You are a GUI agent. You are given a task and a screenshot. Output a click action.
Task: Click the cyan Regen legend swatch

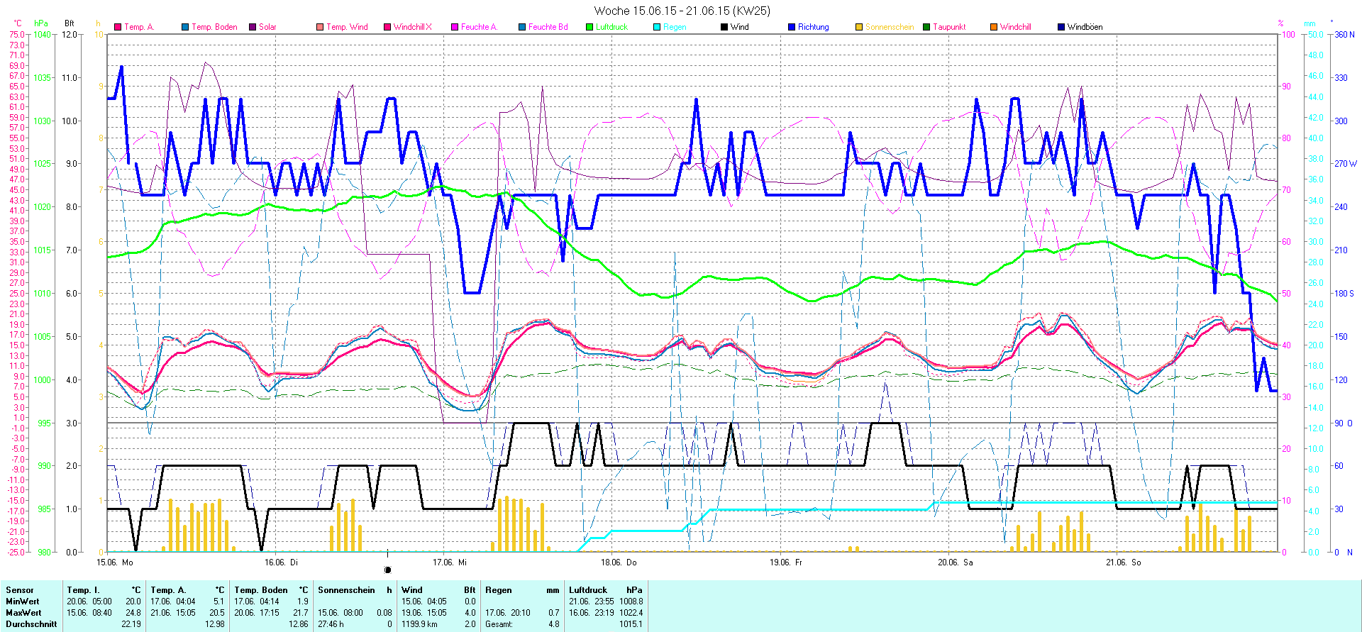[657, 27]
